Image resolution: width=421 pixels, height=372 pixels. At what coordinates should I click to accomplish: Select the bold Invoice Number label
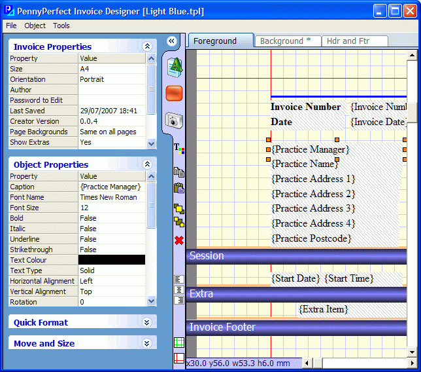tap(305, 107)
